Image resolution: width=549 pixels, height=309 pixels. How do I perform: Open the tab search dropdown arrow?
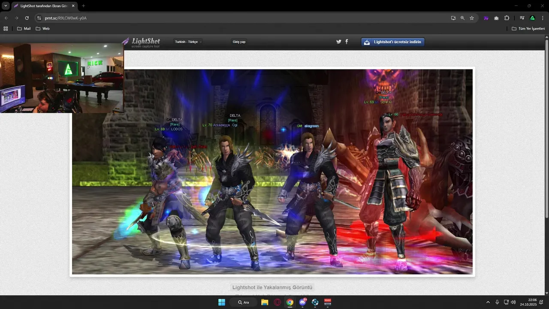tap(6, 6)
